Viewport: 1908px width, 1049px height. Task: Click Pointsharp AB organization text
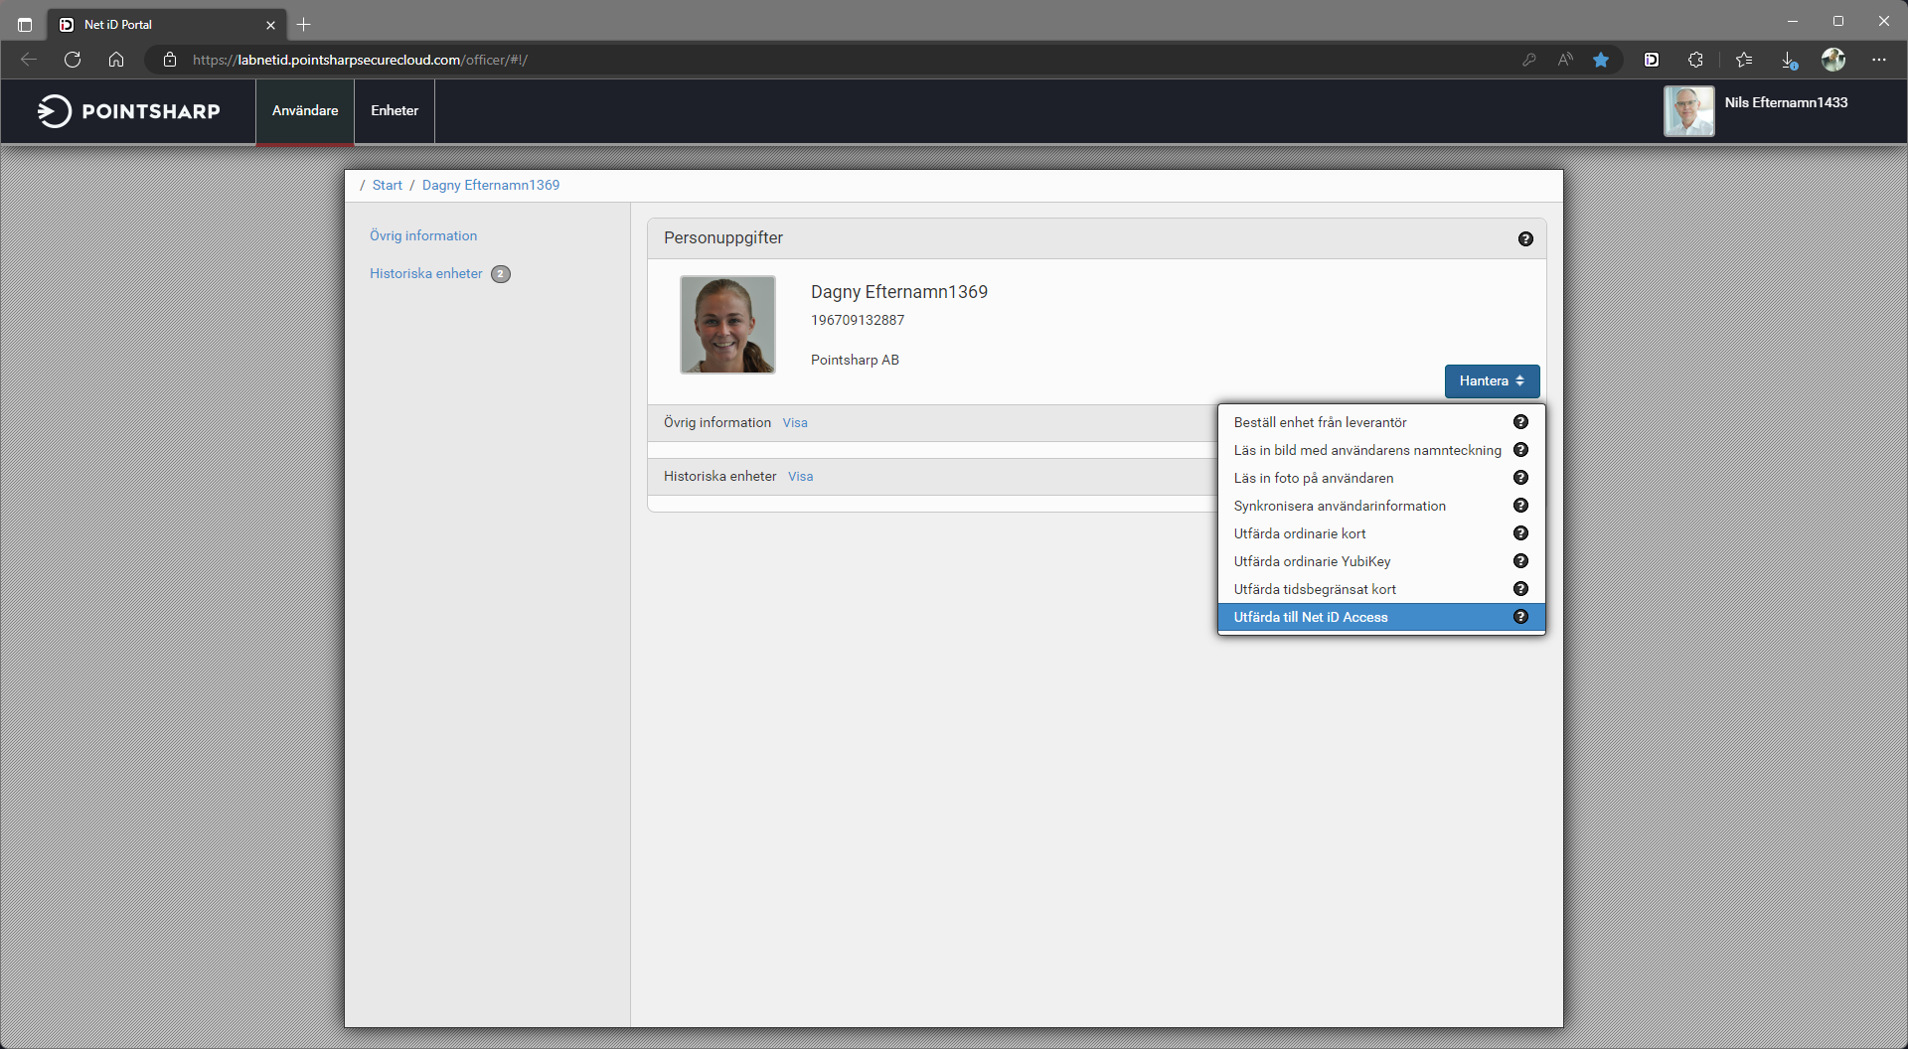tap(855, 361)
